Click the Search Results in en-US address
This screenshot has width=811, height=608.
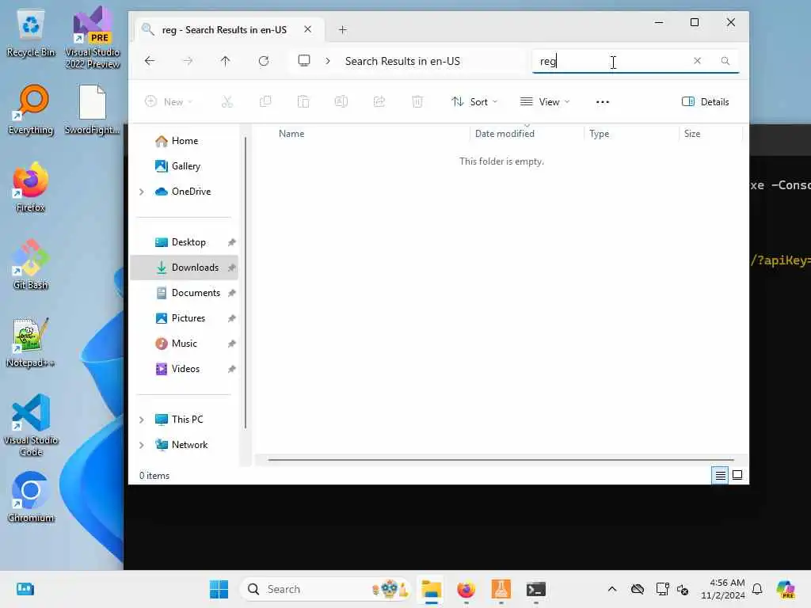402,61
